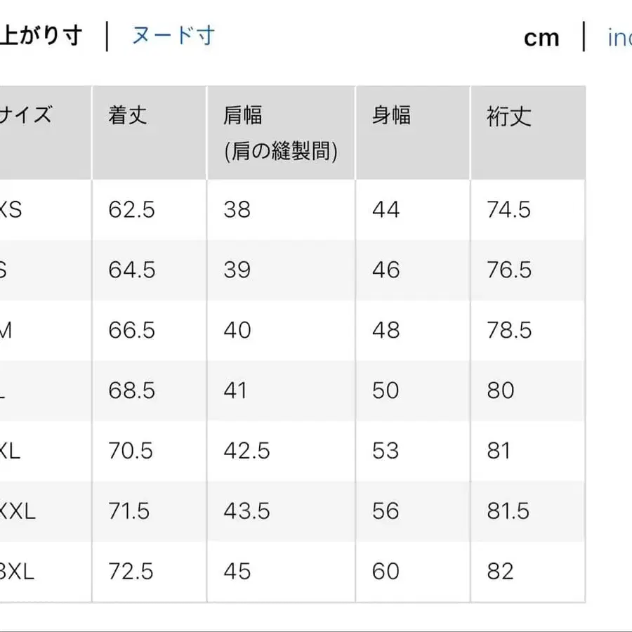632x632 pixels.
Task: Select the サイズ header cell
Action: point(28,117)
